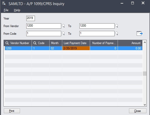Click the Print button

pyautogui.click(x=12, y=111)
